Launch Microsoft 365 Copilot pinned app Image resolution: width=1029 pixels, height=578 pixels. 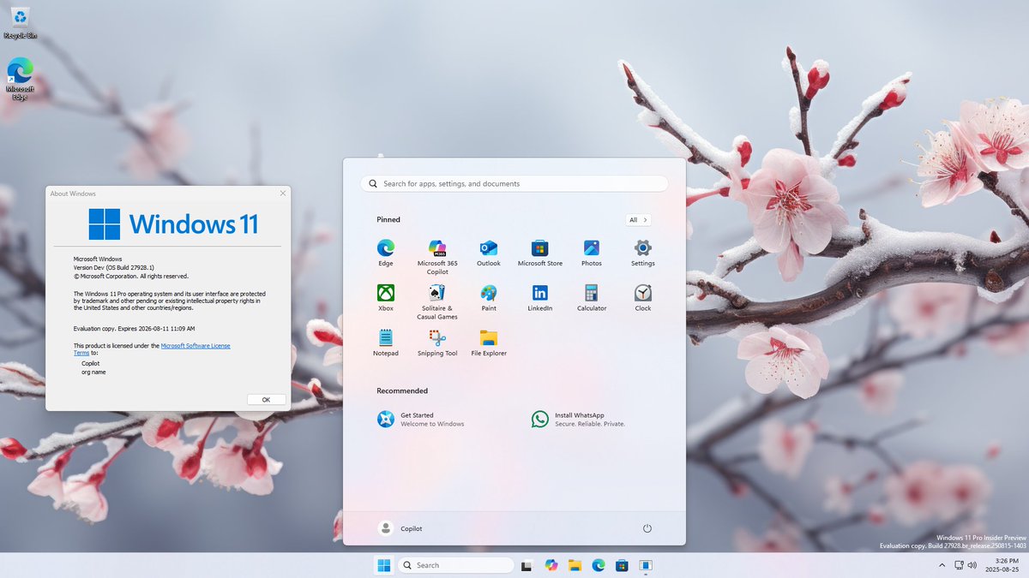(437, 257)
